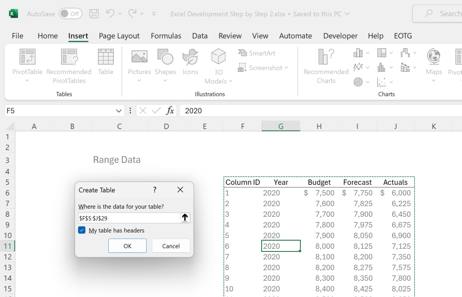The image size is (462, 297).
Task: Toggle the AutoSave switch
Action: [x=70, y=14]
